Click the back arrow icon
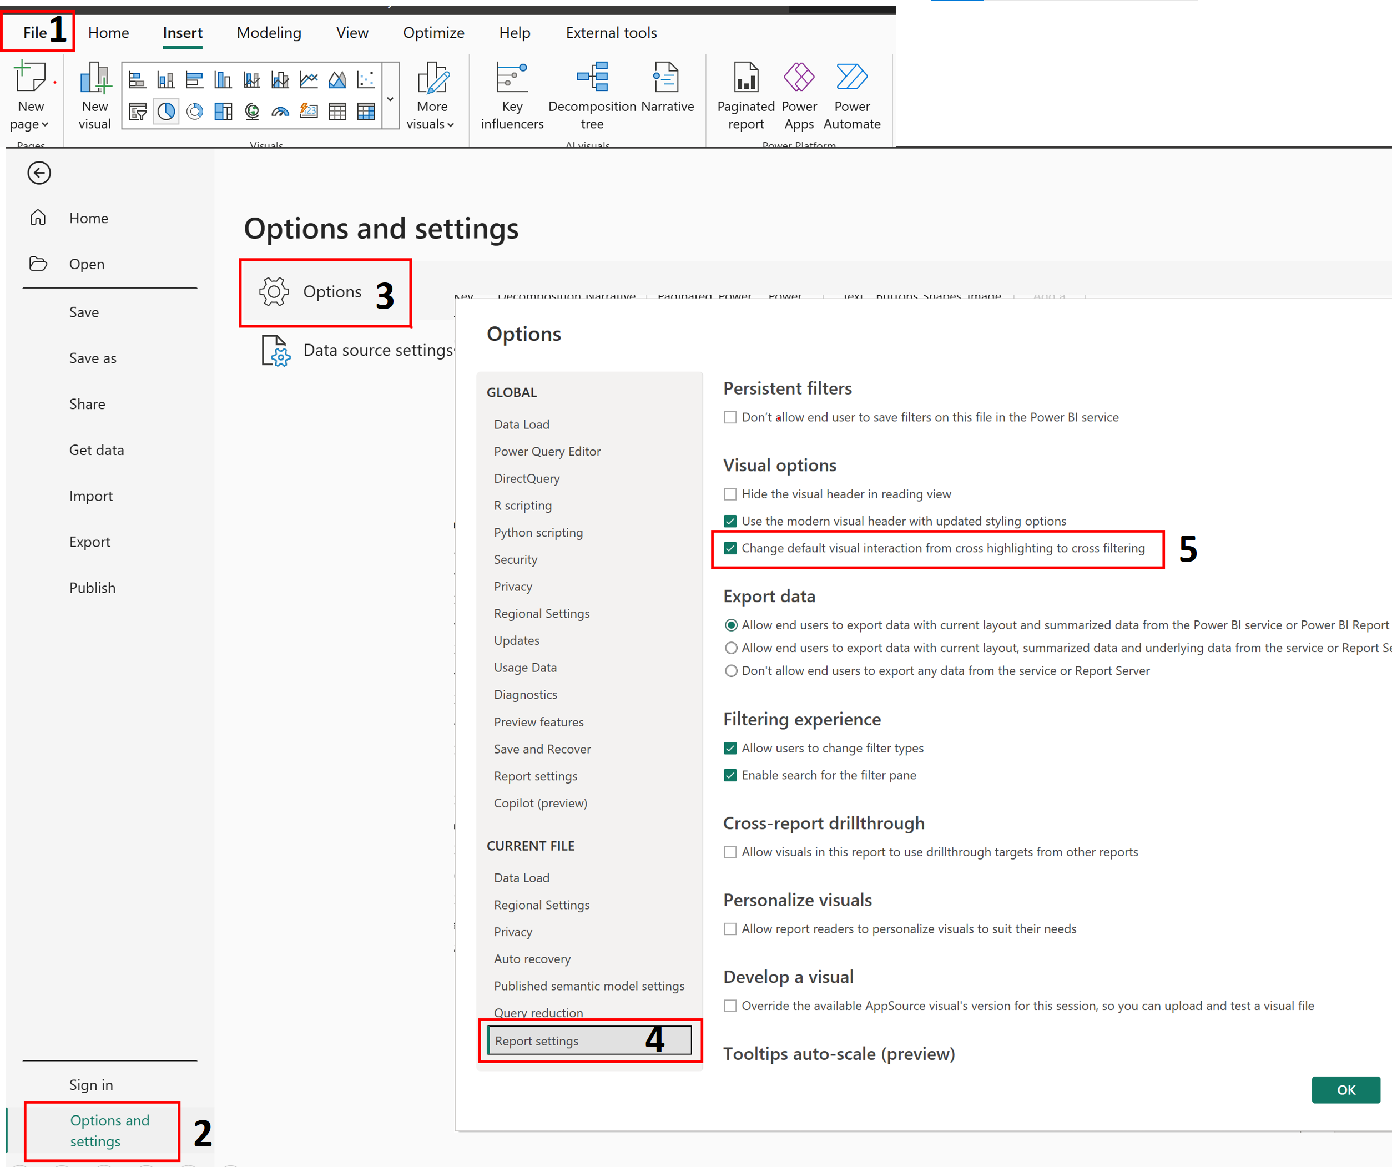The image size is (1392, 1167). click(x=39, y=173)
